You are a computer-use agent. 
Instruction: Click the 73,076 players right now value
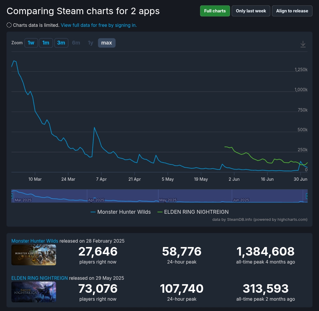click(x=98, y=289)
